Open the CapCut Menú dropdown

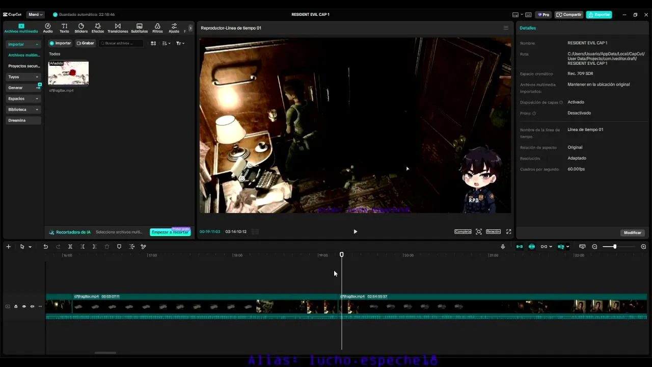(x=36, y=15)
